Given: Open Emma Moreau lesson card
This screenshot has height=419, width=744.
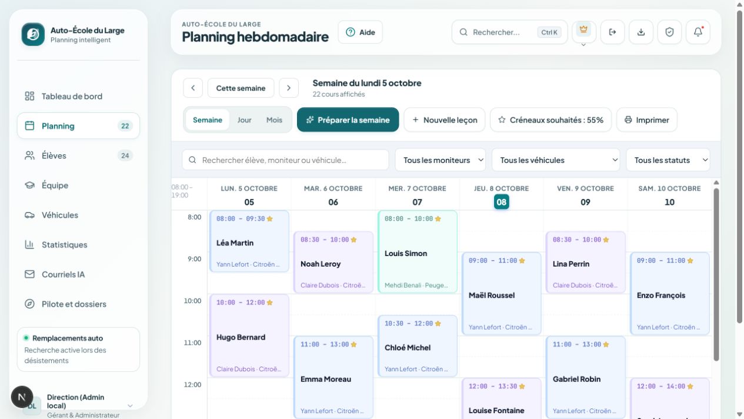Looking at the screenshot, I should [333, 377].
